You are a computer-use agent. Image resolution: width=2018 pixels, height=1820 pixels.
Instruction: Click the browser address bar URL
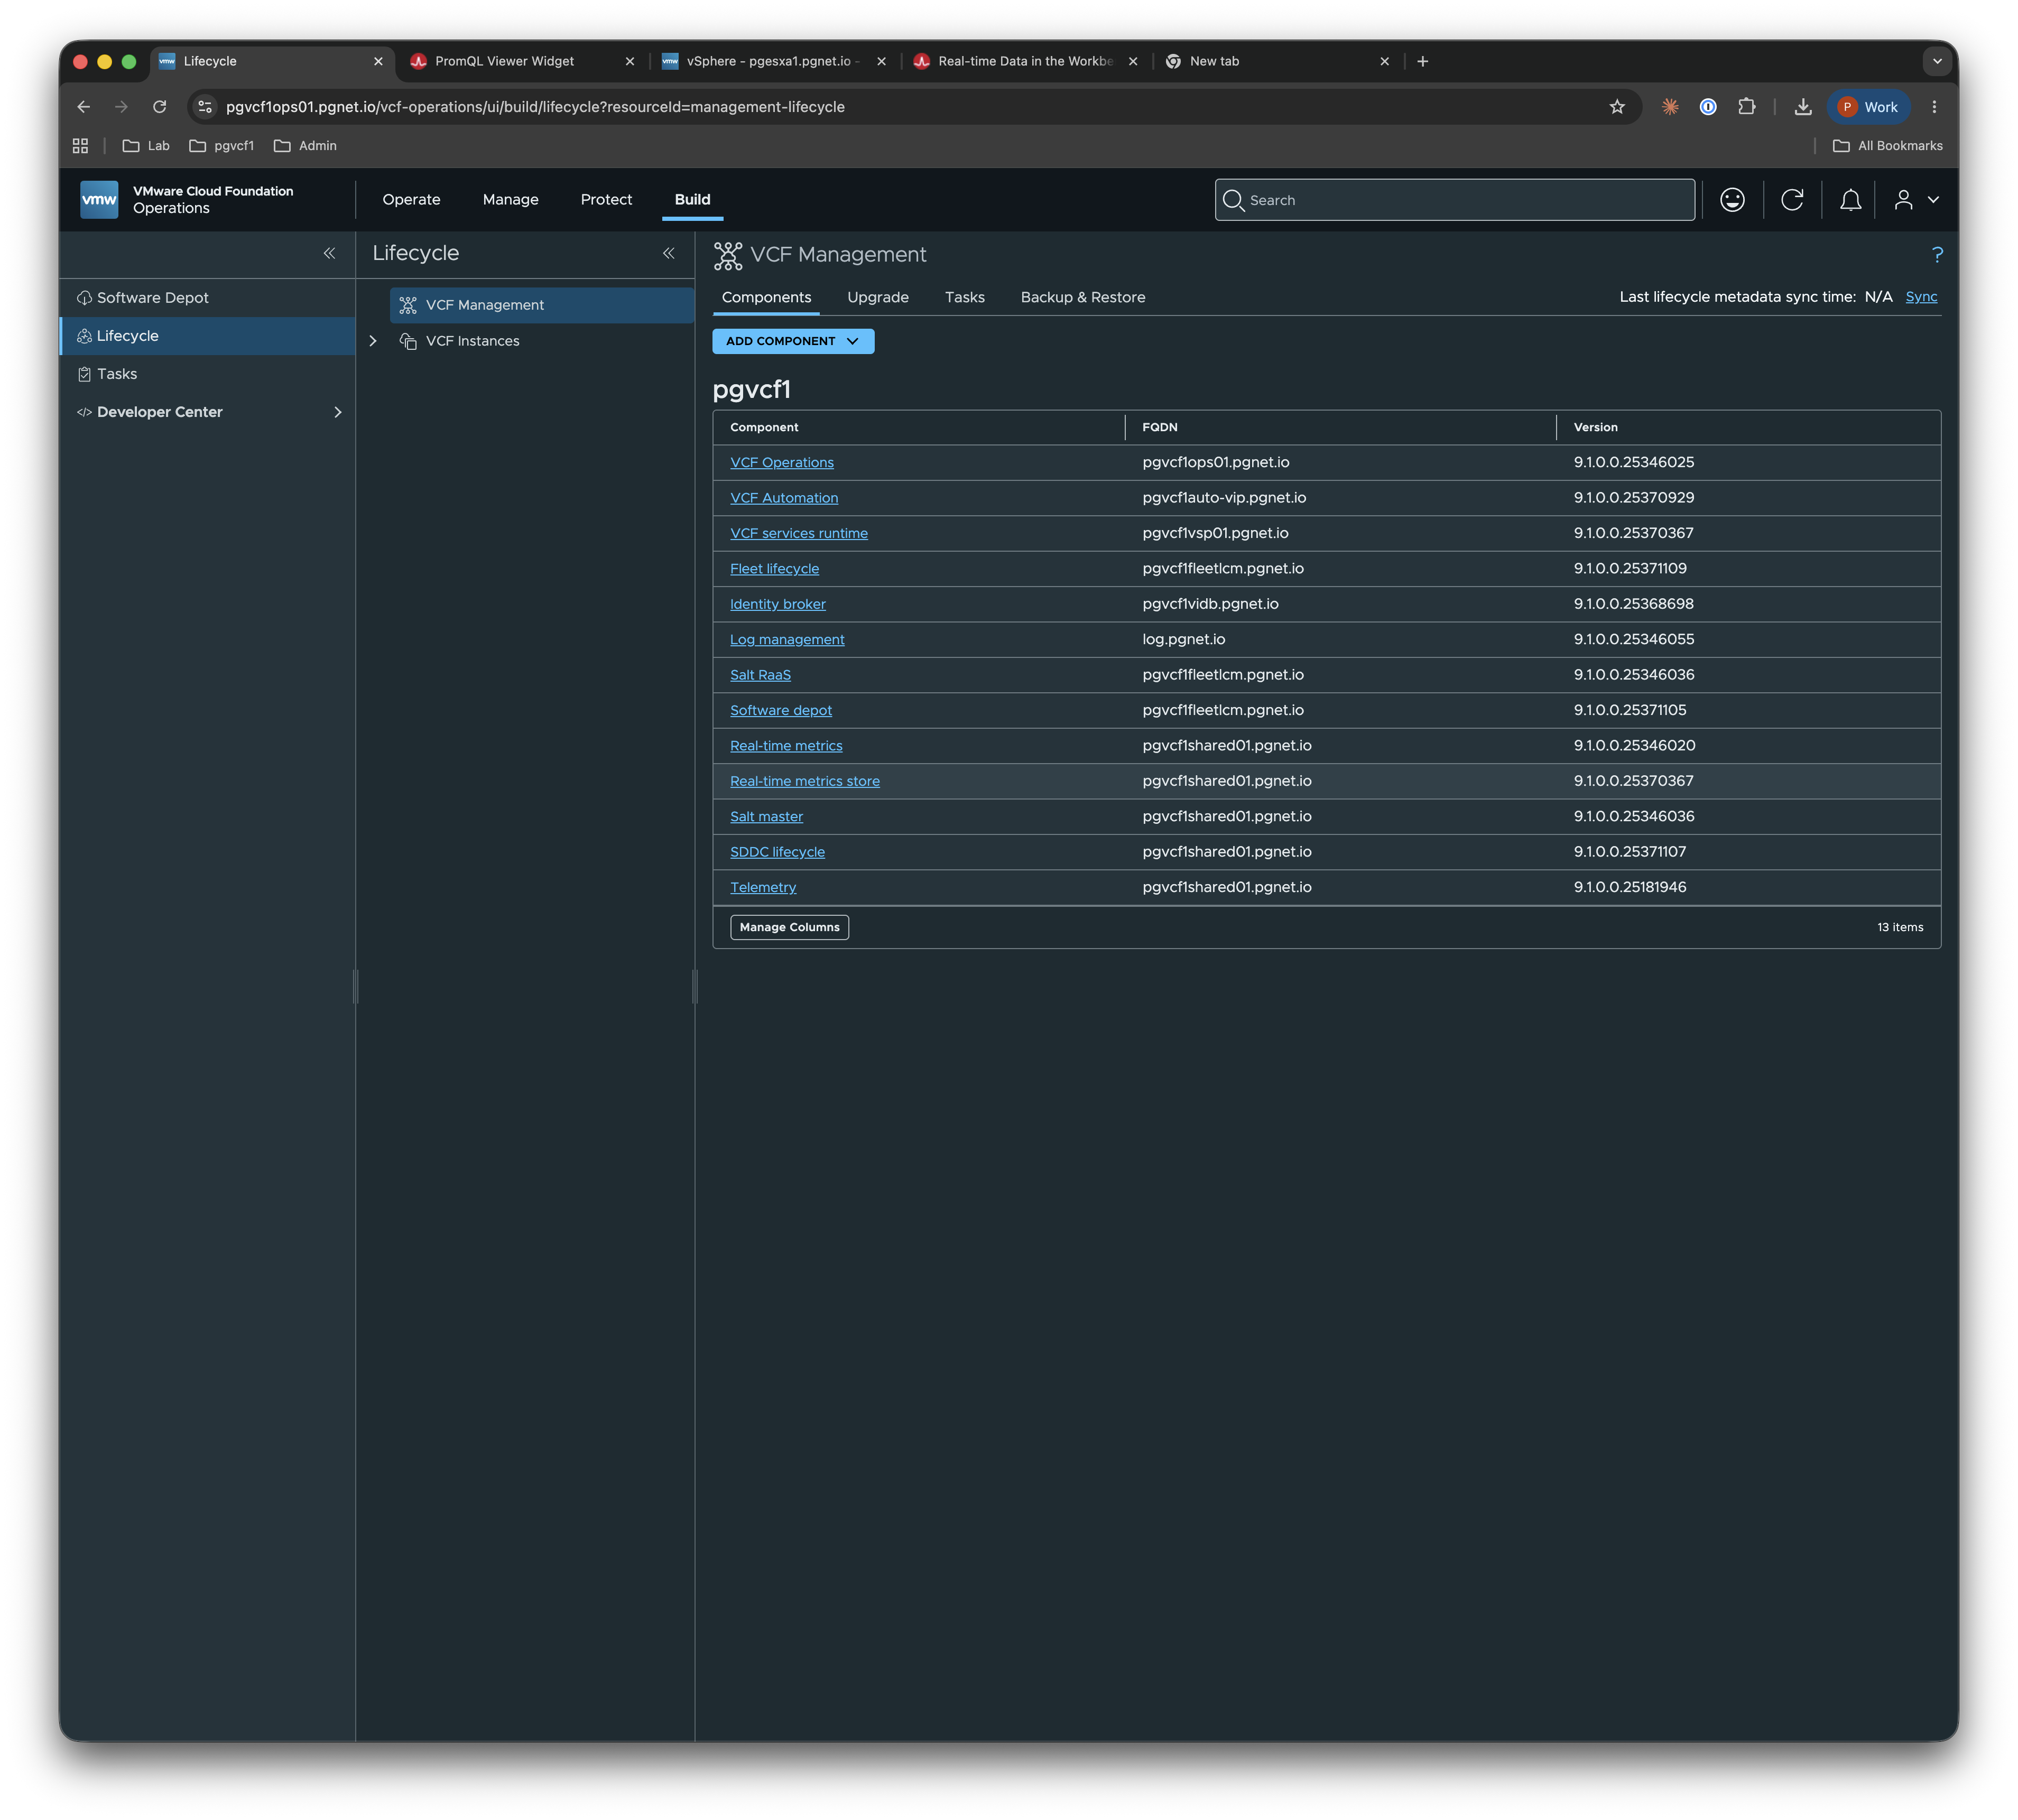[535, 107]
